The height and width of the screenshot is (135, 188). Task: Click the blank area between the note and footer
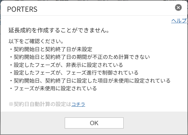point(92,109)
